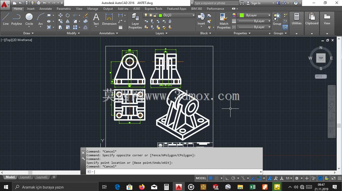342x191 pixels.
Task: Toggle drawing grid display in status bar
Action: point(211,178)
